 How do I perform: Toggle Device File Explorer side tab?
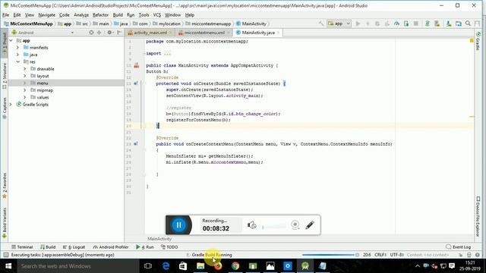[x=478, y=216]
